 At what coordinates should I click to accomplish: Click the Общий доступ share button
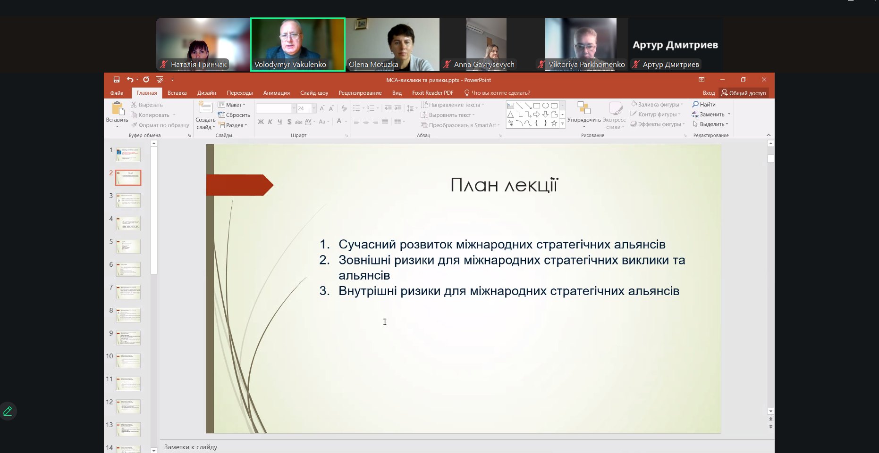point(744,93)
